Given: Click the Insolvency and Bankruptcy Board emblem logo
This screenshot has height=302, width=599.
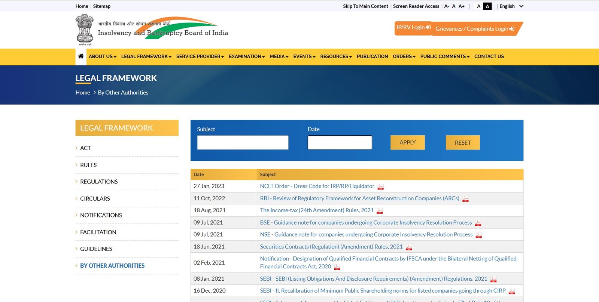Looking at the screenshot, I should 85,30.
